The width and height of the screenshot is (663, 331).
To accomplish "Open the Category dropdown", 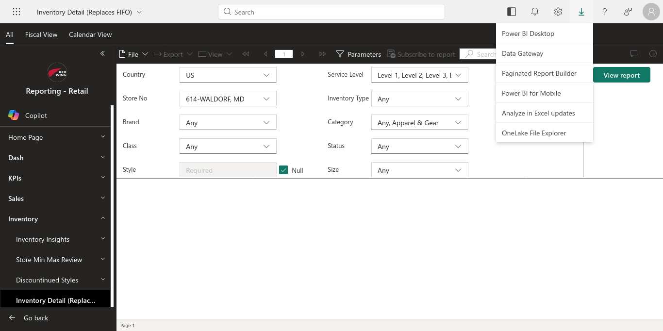I will [x=419, y=122].
